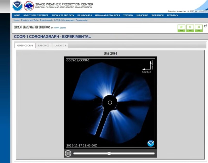Switch to the LASCO C3 tab
The image size is (208, 163).
pos(60,45)
